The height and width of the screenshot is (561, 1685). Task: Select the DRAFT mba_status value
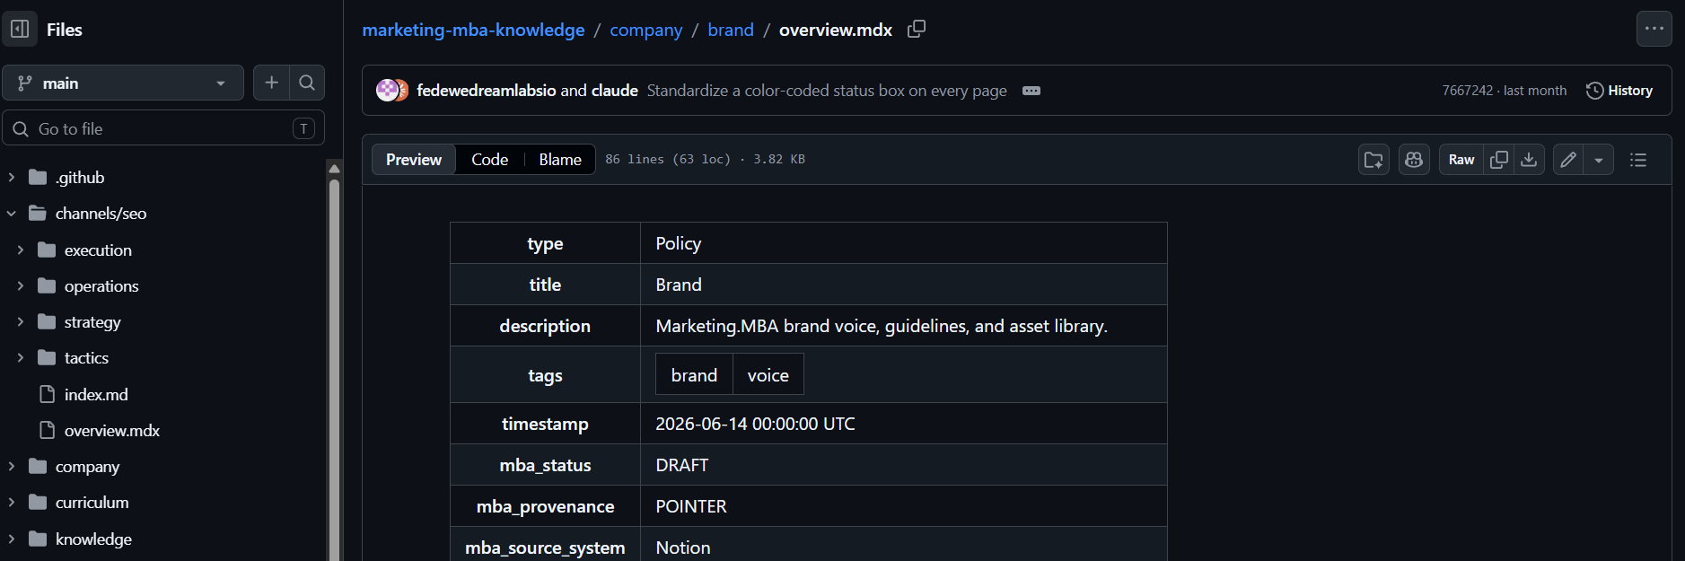[x=682, y=465]
